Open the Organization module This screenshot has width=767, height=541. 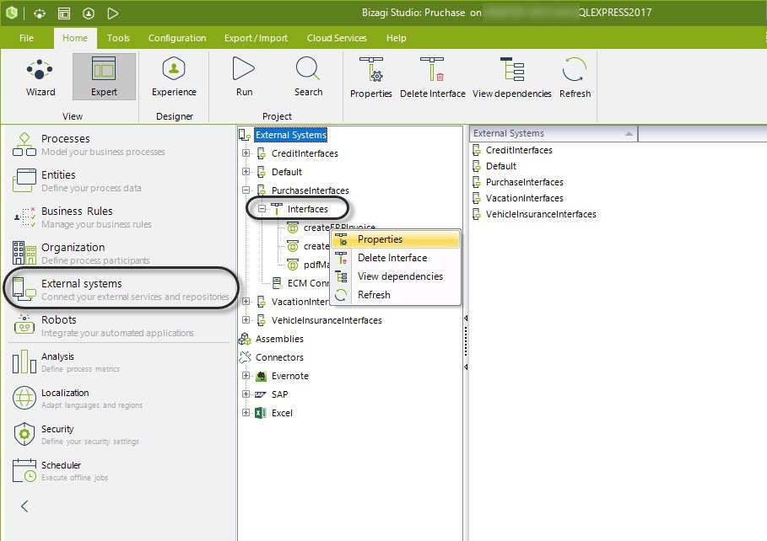[x=119, y=253]
